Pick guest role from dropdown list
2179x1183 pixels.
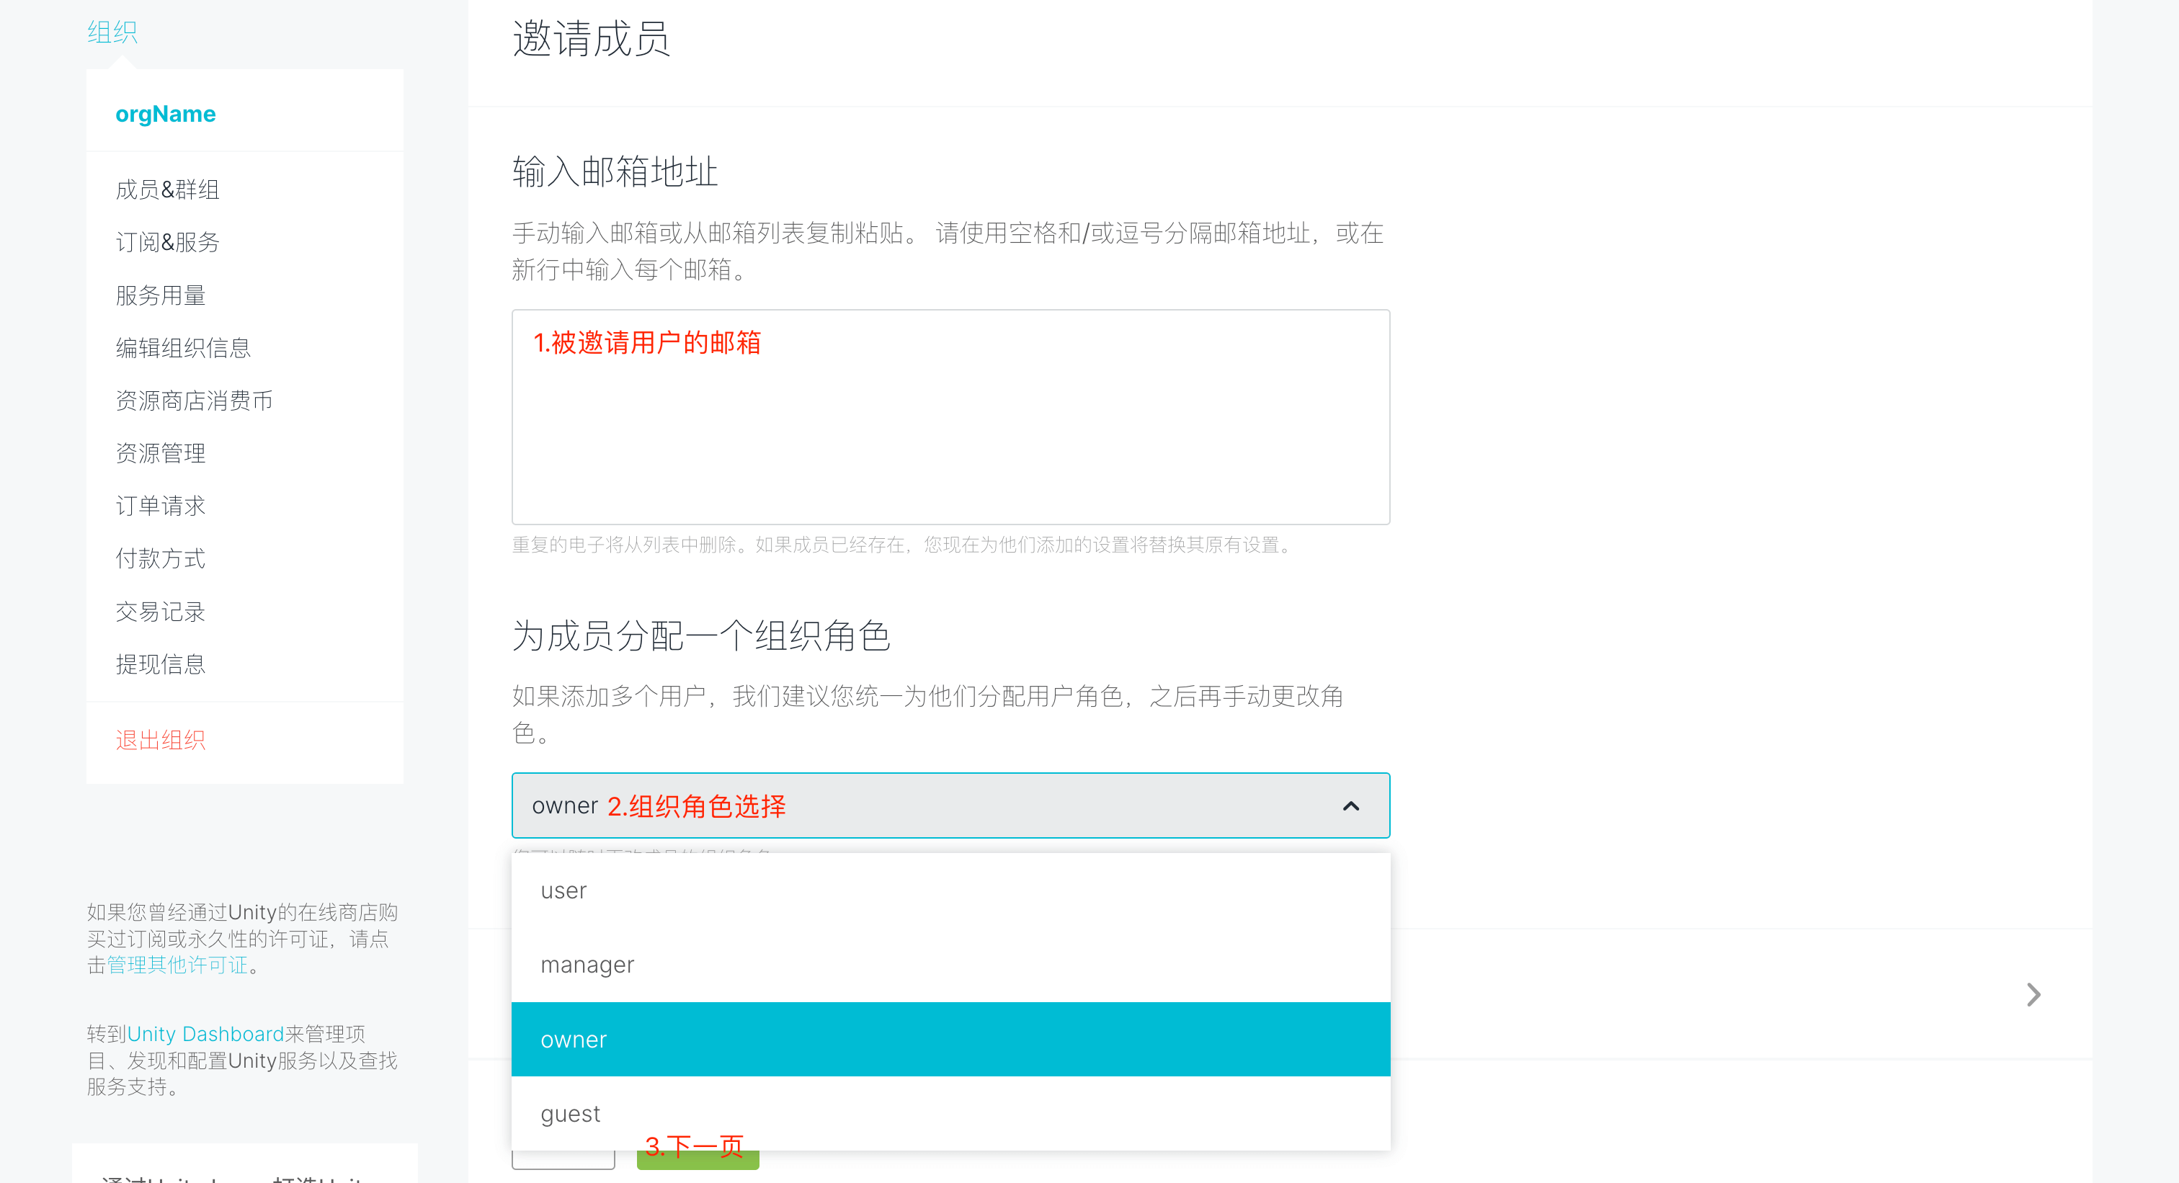[x=570, y=1114]
